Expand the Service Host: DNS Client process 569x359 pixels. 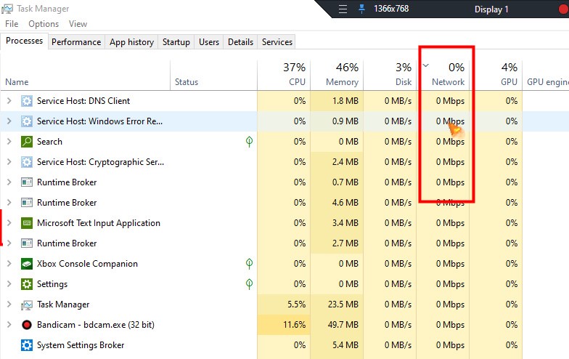click(9, 101)
